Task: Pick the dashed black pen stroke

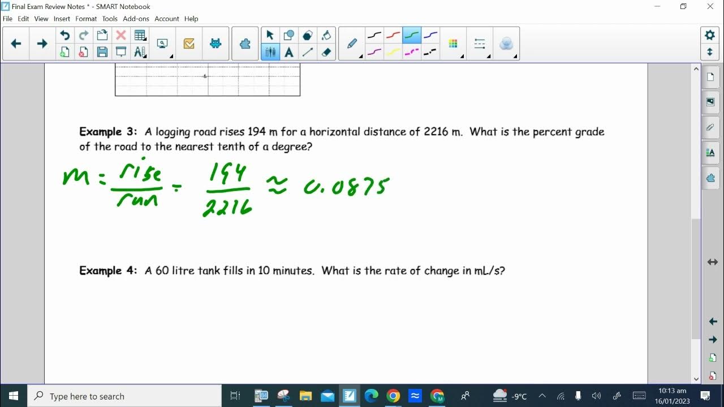Action: [430, 52]
